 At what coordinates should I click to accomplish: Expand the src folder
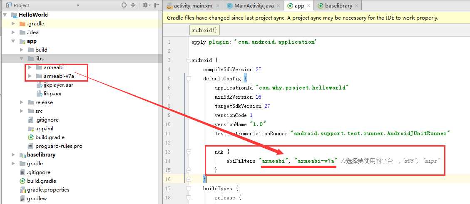point(22,111)
